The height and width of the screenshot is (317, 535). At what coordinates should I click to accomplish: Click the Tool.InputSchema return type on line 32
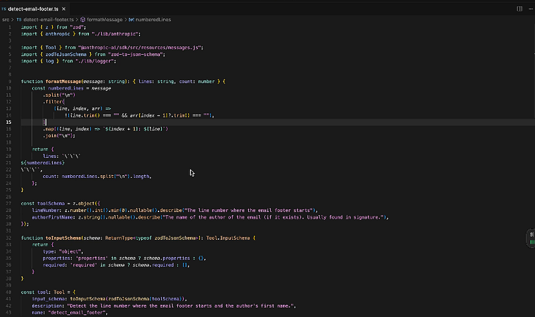click(228, 238)
